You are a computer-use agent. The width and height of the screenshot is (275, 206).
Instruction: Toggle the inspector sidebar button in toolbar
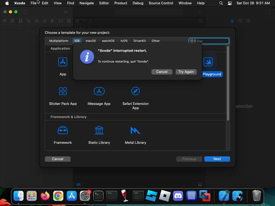pyautogui.click(x=268, y=12)
